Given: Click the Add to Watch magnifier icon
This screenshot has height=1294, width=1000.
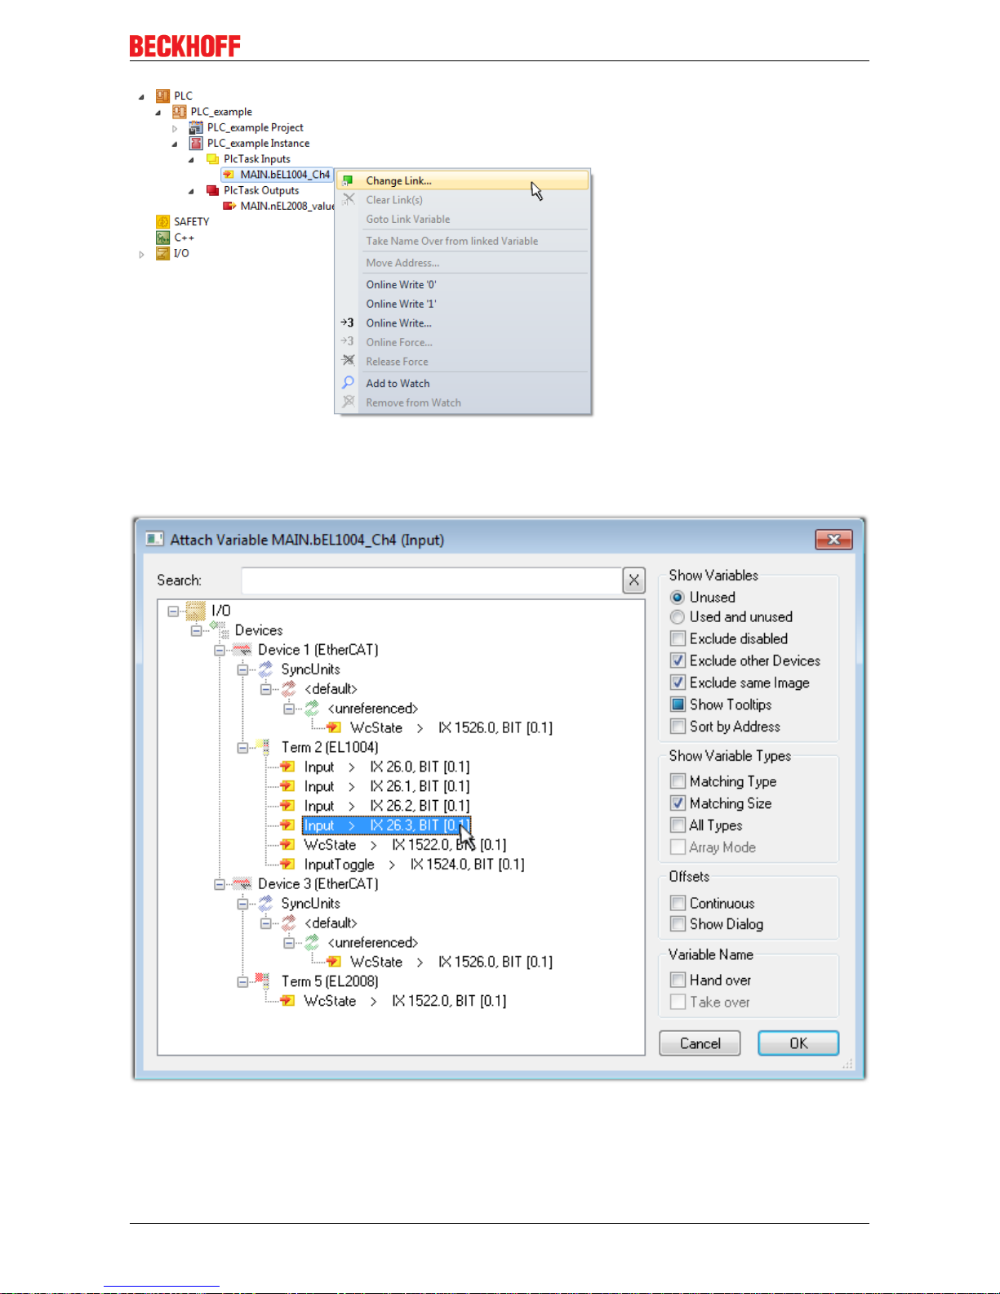Looking at the screenshot, I should pos(348,383).
